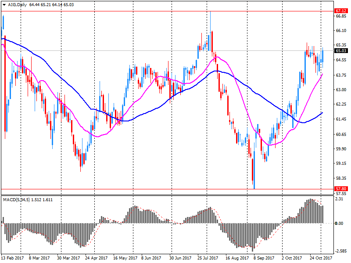
Task: Select the red 67.12 resistance price label
Action: tap(341, 11)
